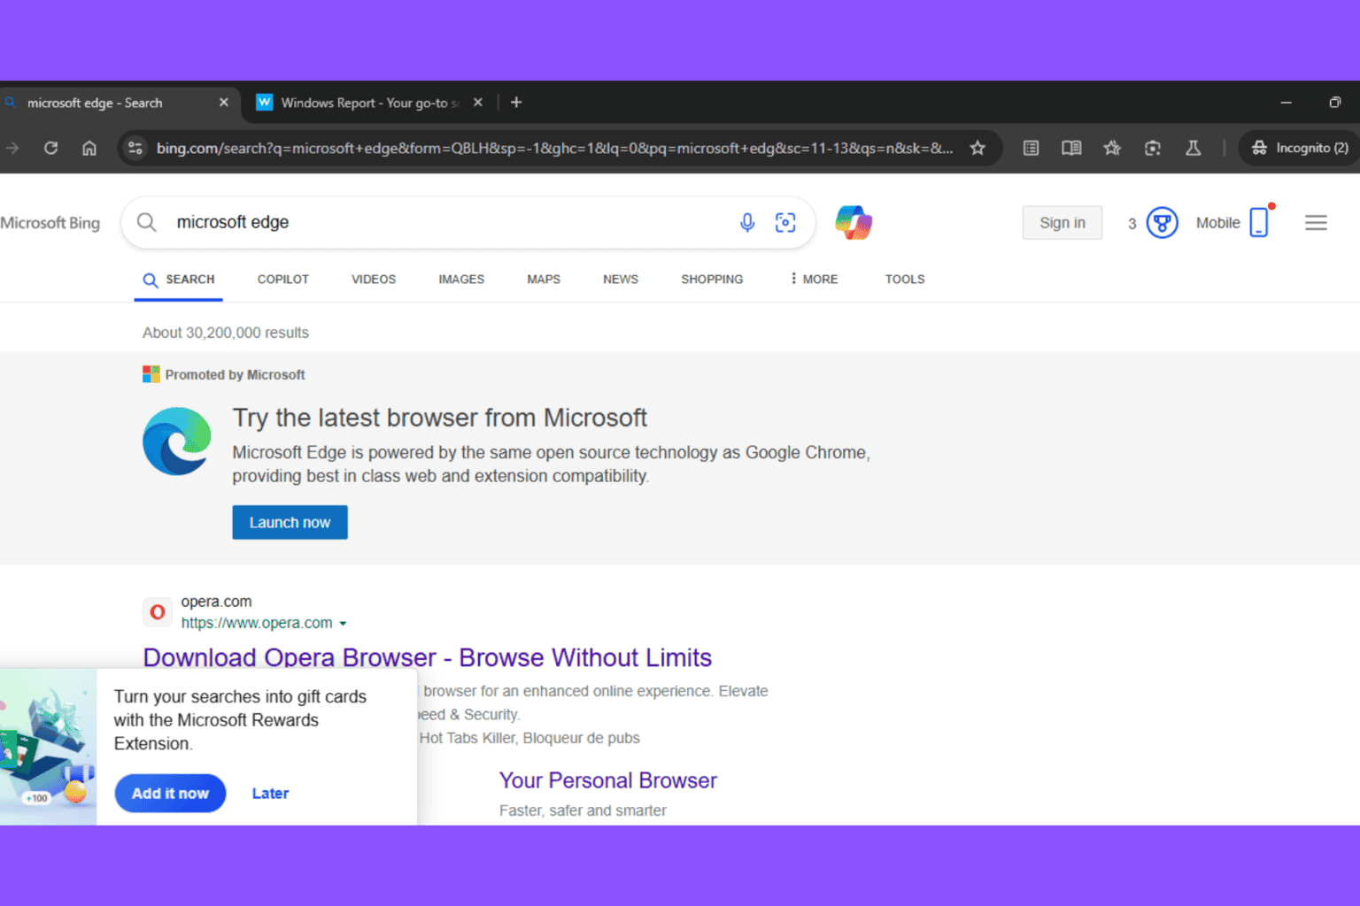Click the Microsoft Edge logo in promo
This screenshot has width=1360, height=906.
pos(177,441)
